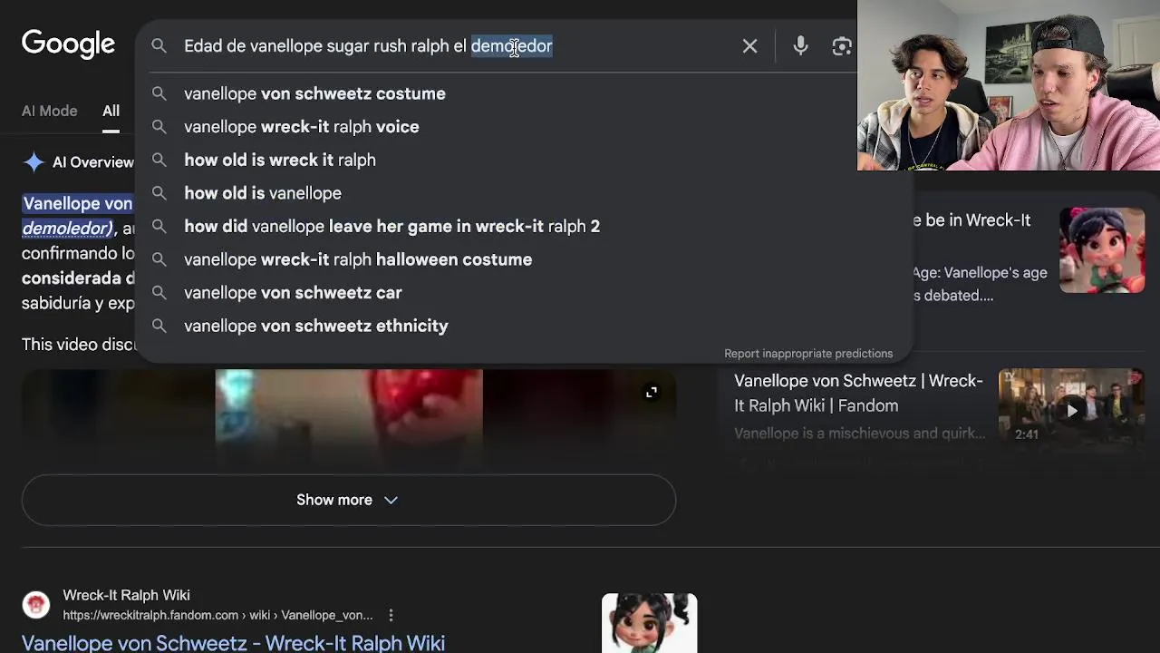Choose suggestion "vanellope von schweetz costume"
The image size is (1160, 653).
click(x=314, y=93)
